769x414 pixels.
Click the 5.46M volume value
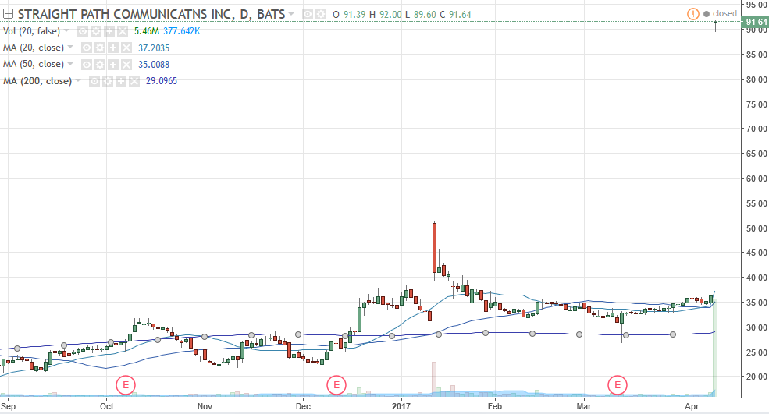pos(147,31)
